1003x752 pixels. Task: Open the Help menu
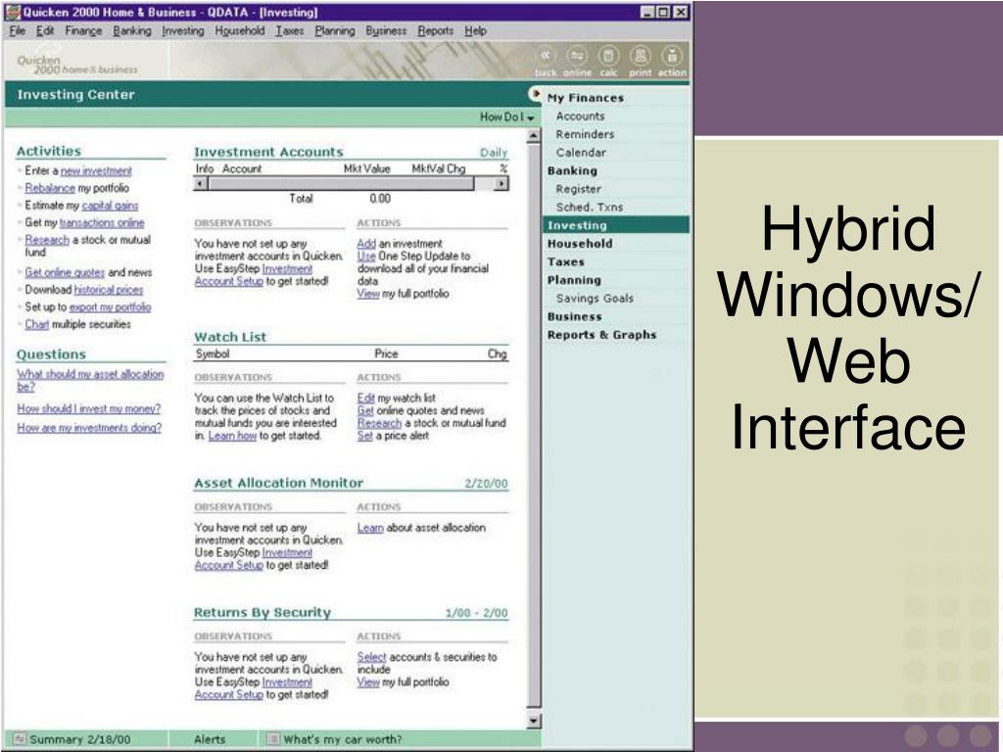tap(475, 30)
